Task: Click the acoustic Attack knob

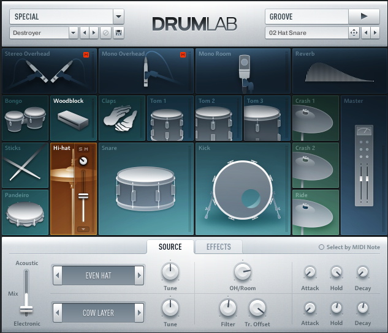Action: pos(310,272)
